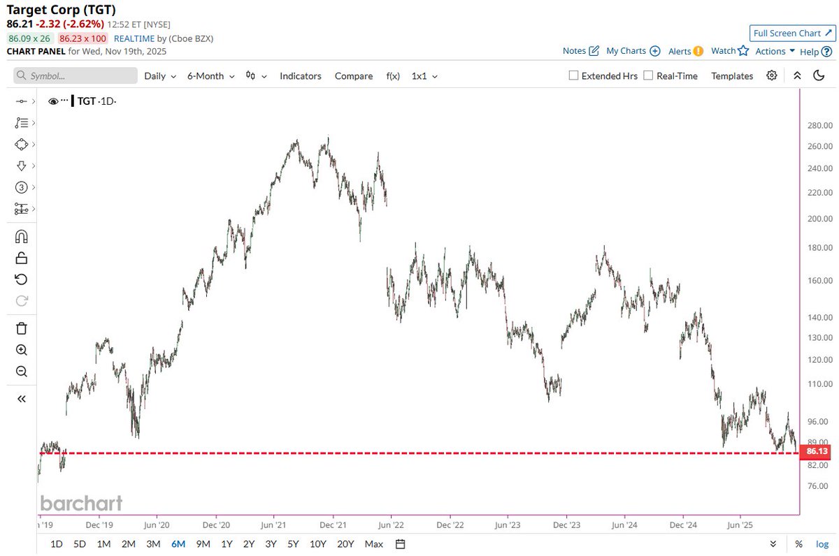Image resolution: width=839 pixels, height=556 pixels.
Task: Switch to dark mode moon icon
Action: [x=819, y=75]
